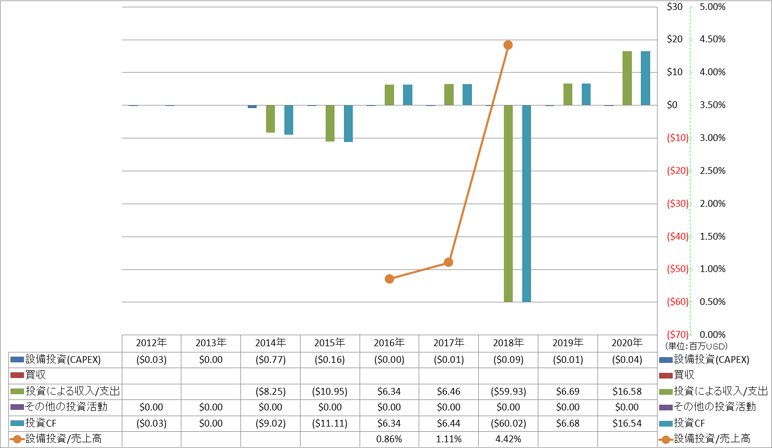The height and width of the screenshot is (448, 772).
Task: Click the $30 axis label
Action: click(675, 7)
